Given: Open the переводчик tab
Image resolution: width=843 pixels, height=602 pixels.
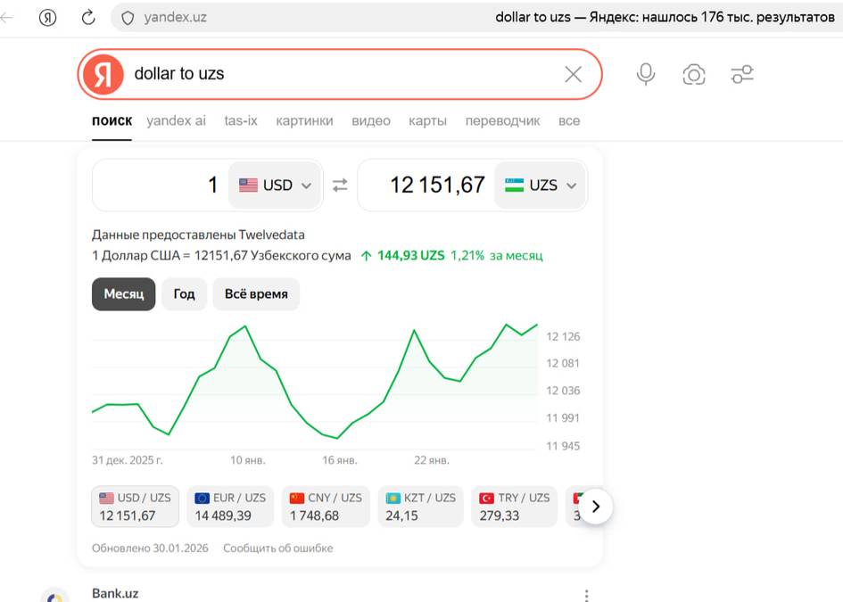Looking at the screenshot, I should click(x=502, y=120).
